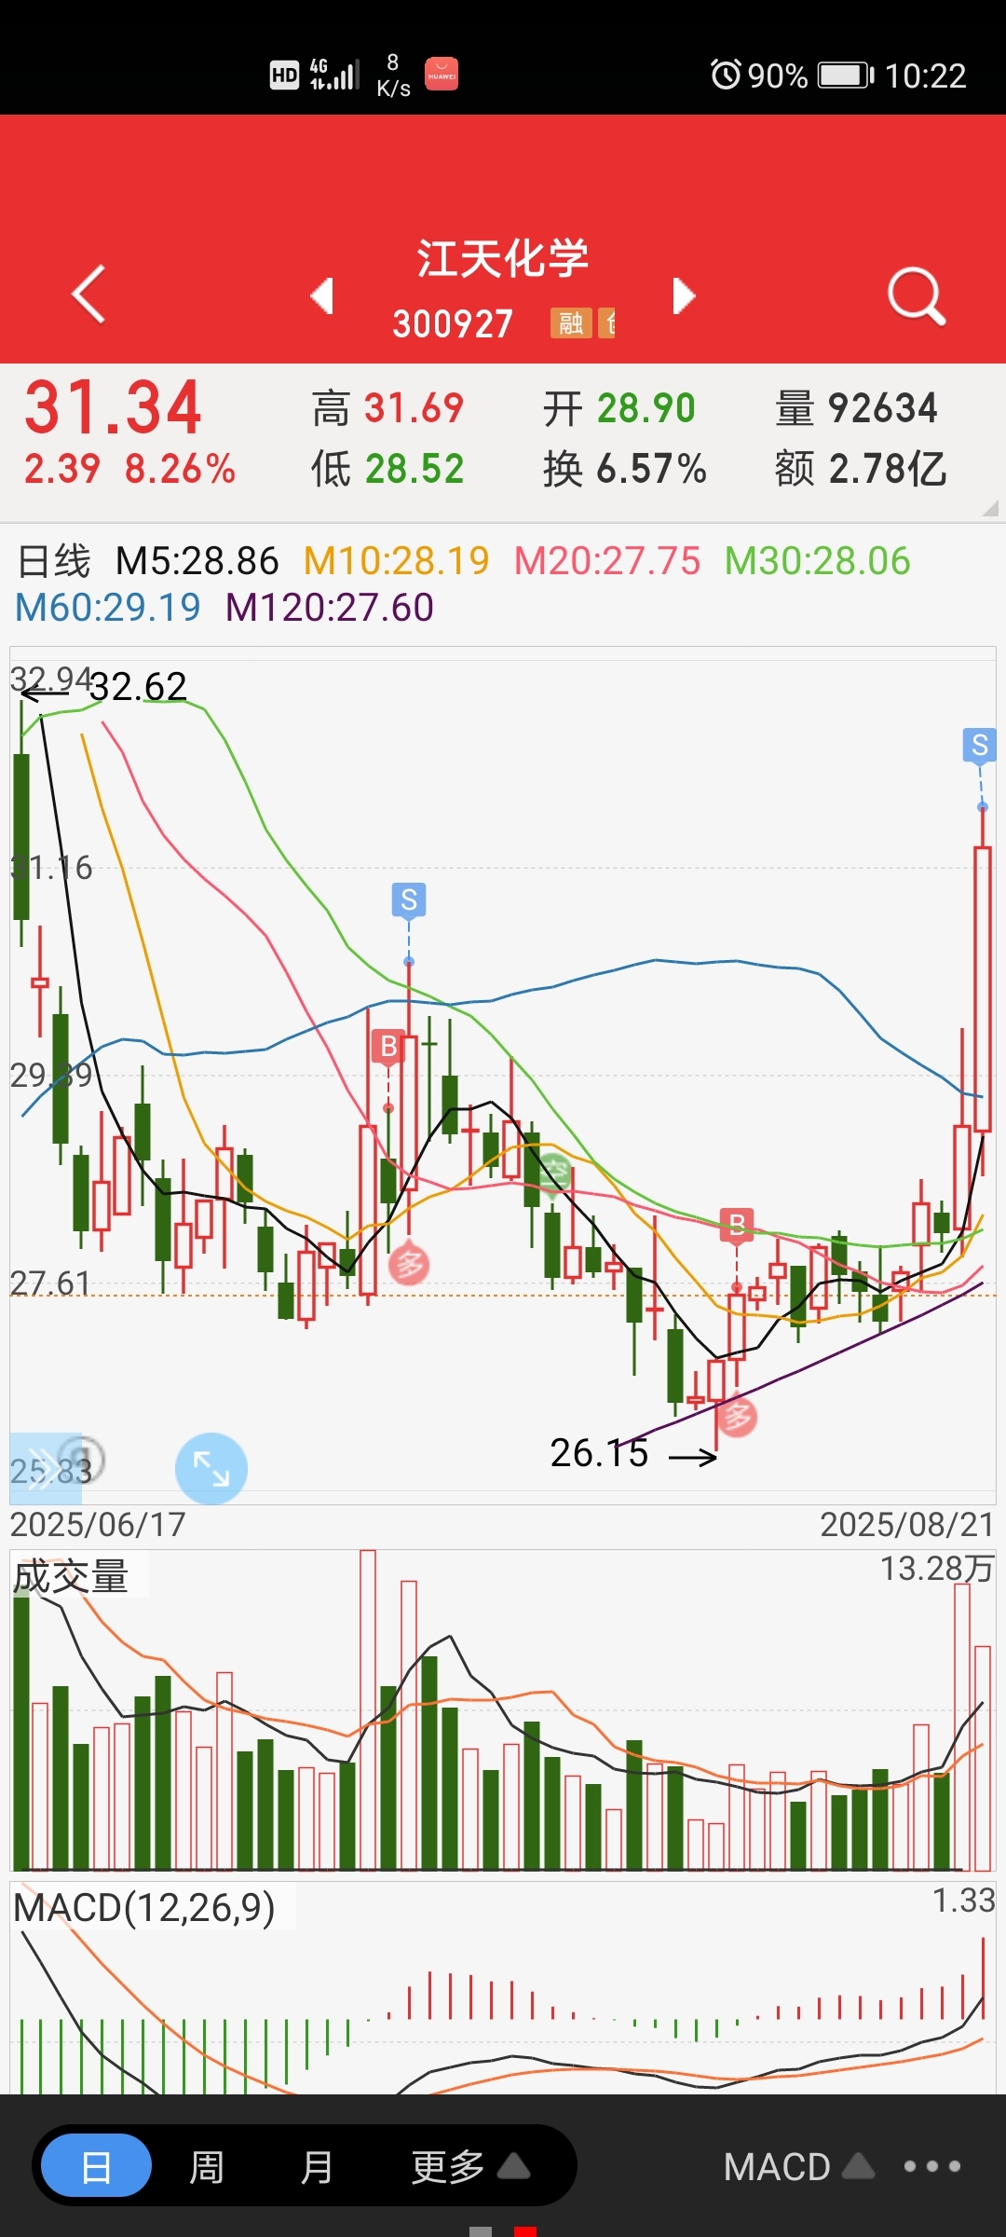Tap the red 多 signal near the 27.61 label
The height and width of the screenshot is (2237, 1006).
[408, 1264]
